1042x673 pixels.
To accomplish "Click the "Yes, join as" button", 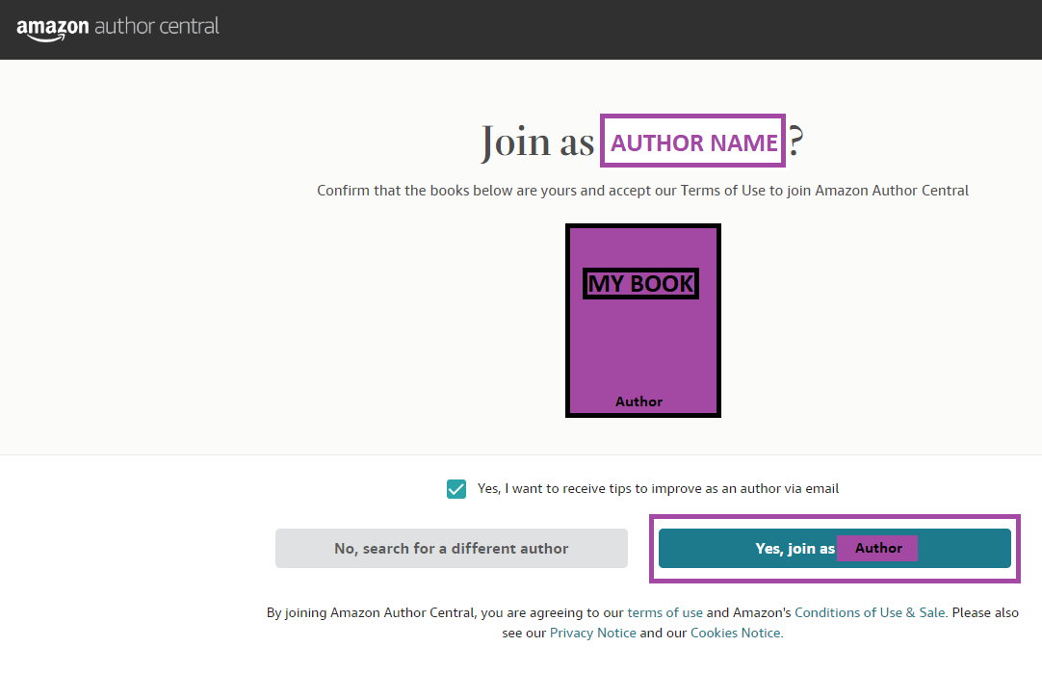I will click(x=835, y=548).
